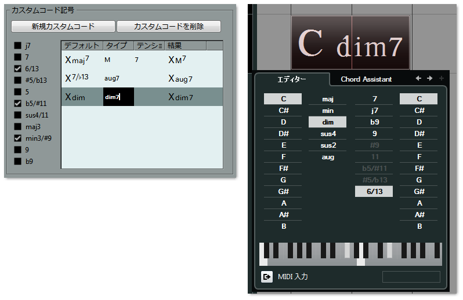The width and height of the screenshot is (463, 300).
Task: Enable the sus4/11 checkbox
Action: coord(18,115)
